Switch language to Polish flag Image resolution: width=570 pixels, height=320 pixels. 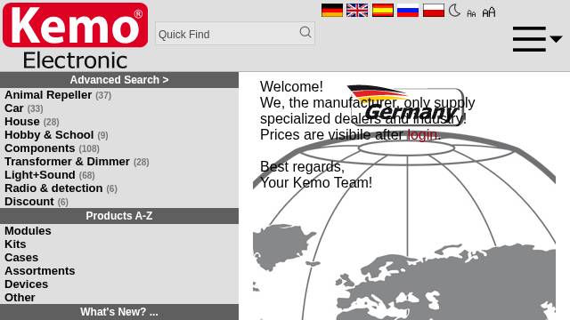pyautogui.click(x=434, y=11)
